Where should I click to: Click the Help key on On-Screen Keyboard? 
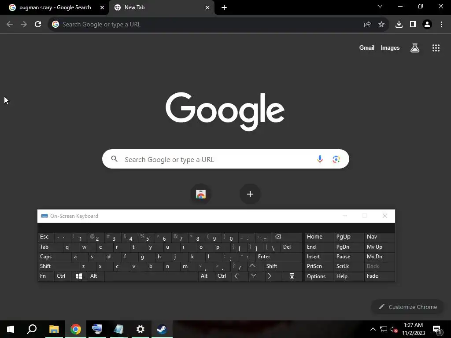tap(349, 276)
